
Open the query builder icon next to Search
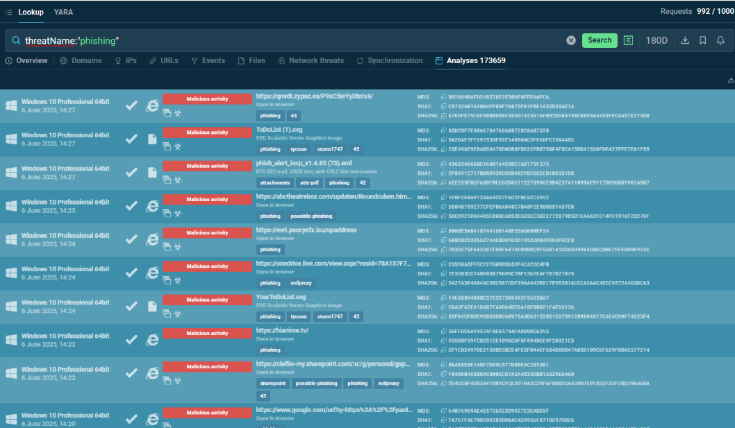628,41
